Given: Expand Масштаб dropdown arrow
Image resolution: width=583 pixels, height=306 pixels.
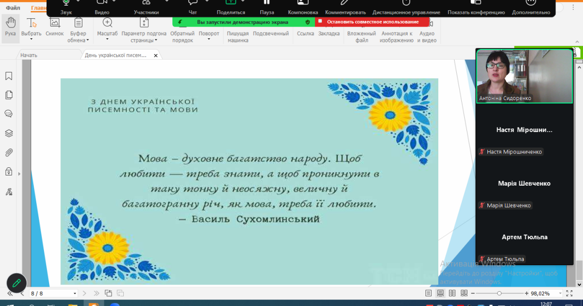Looking at the screenshot, I should pos(107,39).
